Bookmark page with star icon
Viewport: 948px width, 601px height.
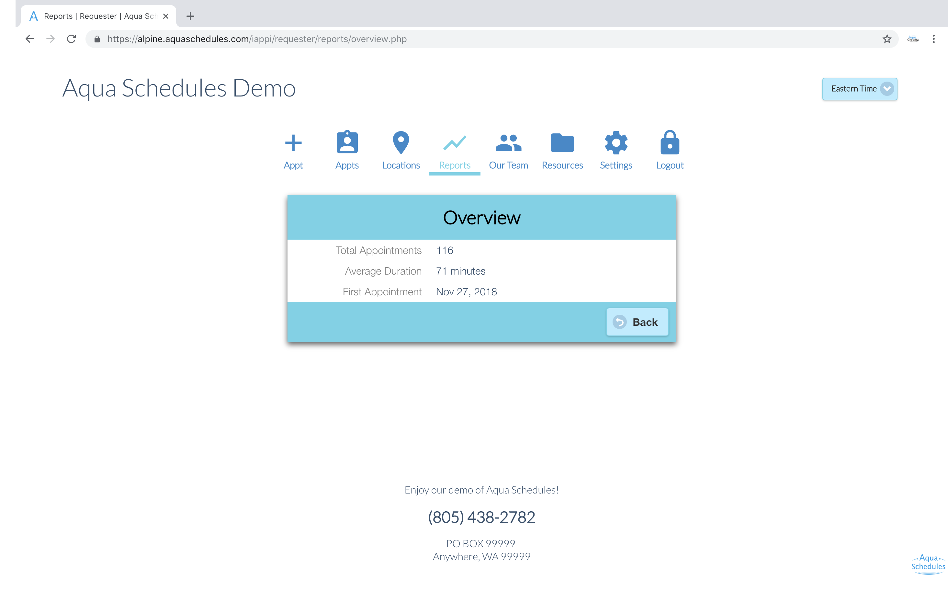click(x=886, y=39)
